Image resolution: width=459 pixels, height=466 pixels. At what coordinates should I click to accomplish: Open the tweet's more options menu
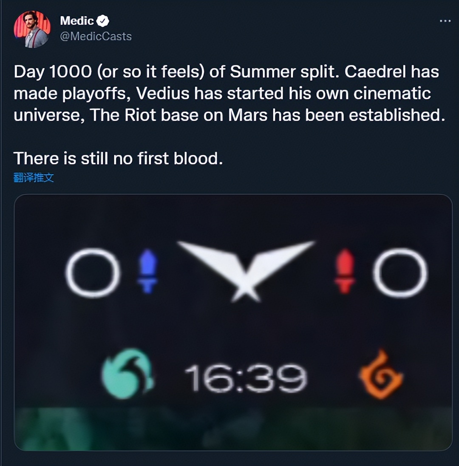click(445, 21)
